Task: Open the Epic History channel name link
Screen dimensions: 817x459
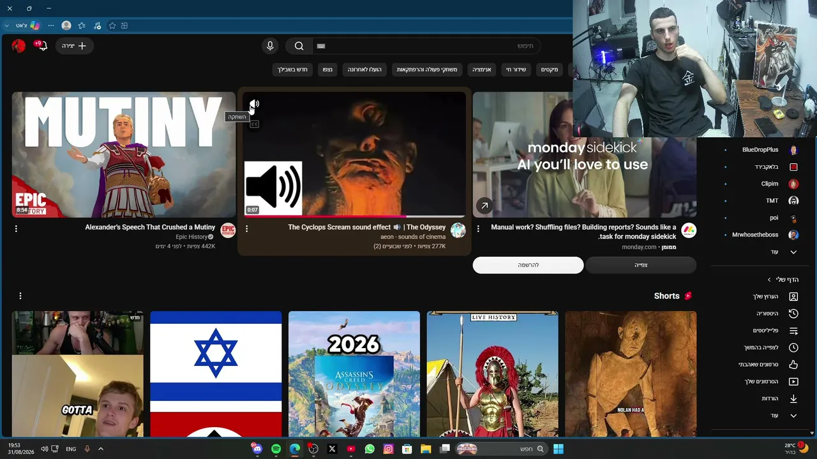Action: coord(191,237)
